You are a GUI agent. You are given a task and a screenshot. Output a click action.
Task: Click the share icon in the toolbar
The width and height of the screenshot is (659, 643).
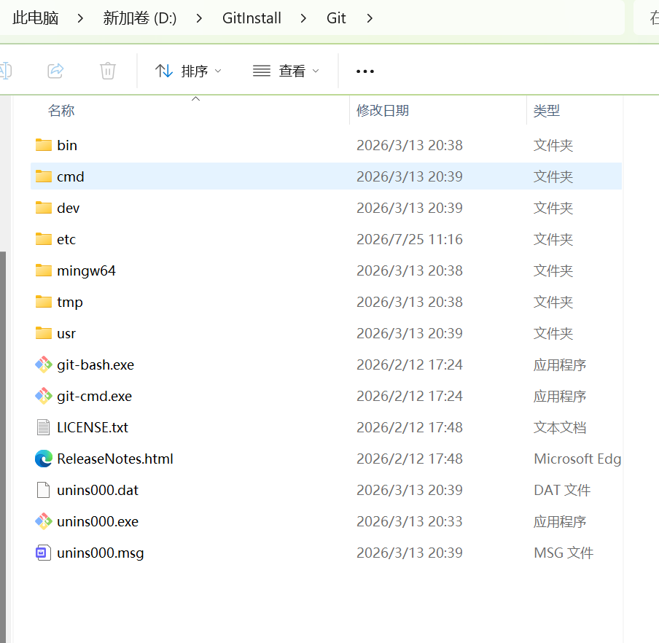point(55,71)
